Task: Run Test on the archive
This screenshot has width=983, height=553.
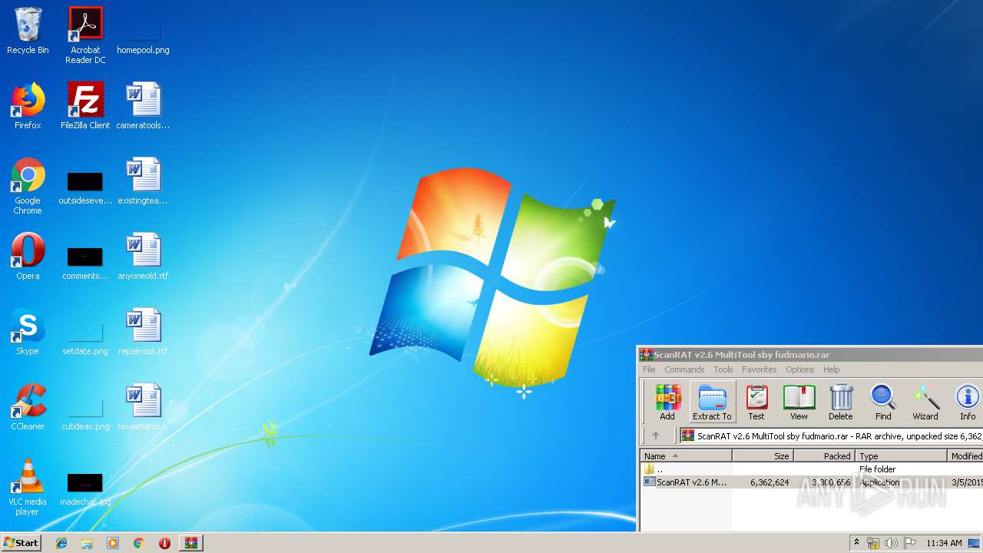Action: pyautogui.click(x=756, y=402)
